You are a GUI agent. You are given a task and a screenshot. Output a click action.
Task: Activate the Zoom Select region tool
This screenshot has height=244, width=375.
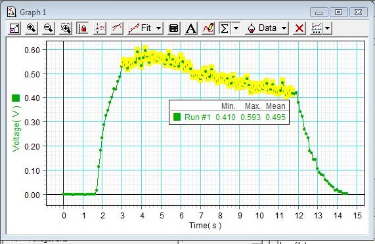coord(66,28)
